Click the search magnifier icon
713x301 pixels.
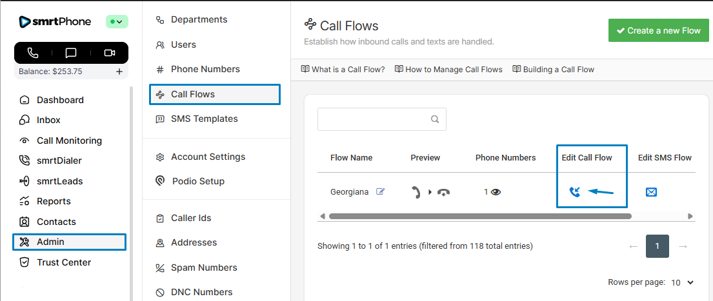coord(435,119)
